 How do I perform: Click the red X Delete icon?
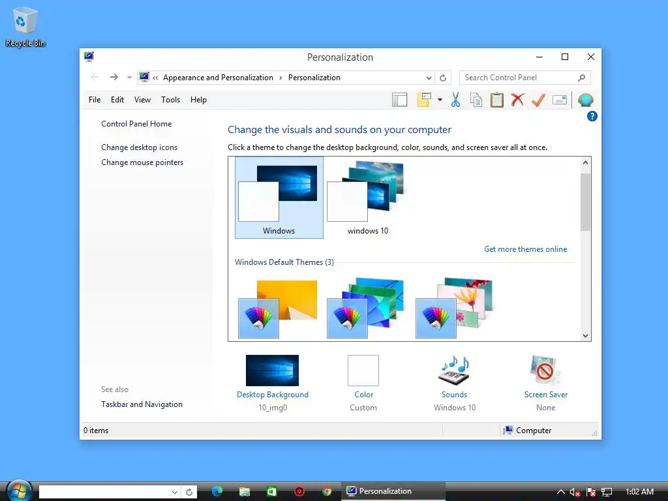pyautogui.click(x=517, y=100)
